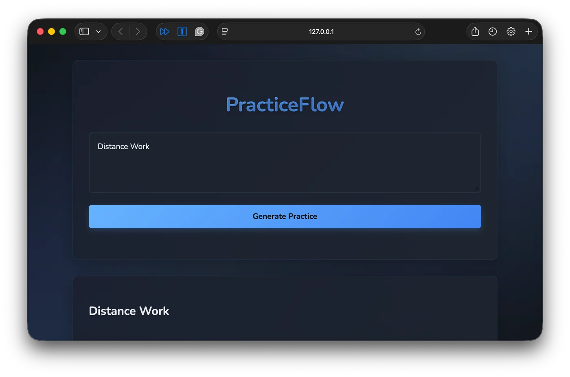
Task: Open the settings gear icon
Action: (511, 32)
